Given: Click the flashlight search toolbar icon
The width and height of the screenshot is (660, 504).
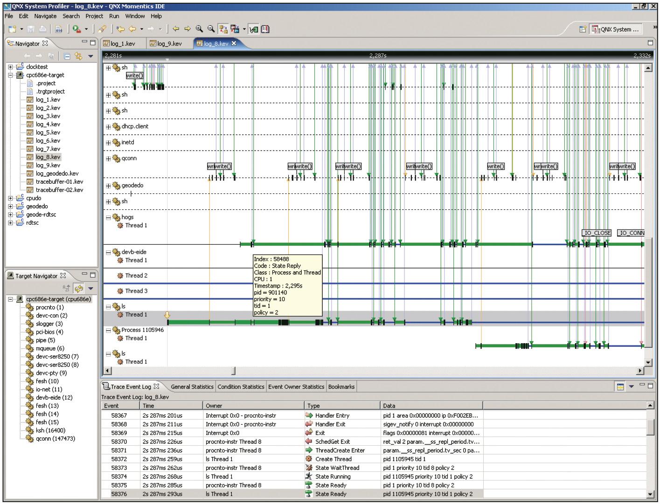Looking at the screenshot, I should [x=102, y=29].
